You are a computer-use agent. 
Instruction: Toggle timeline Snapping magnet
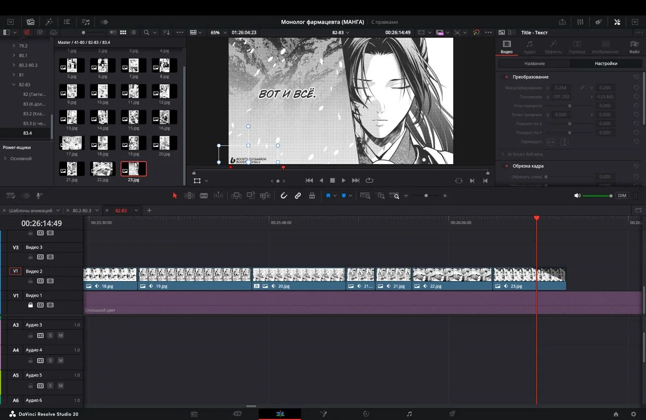(284, 195)
